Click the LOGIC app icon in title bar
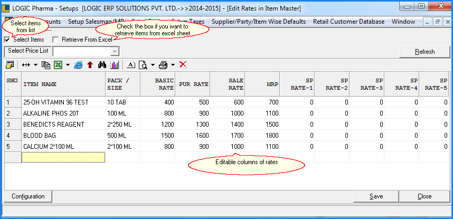The image size is (453, 219). click(x=5, y=8)
